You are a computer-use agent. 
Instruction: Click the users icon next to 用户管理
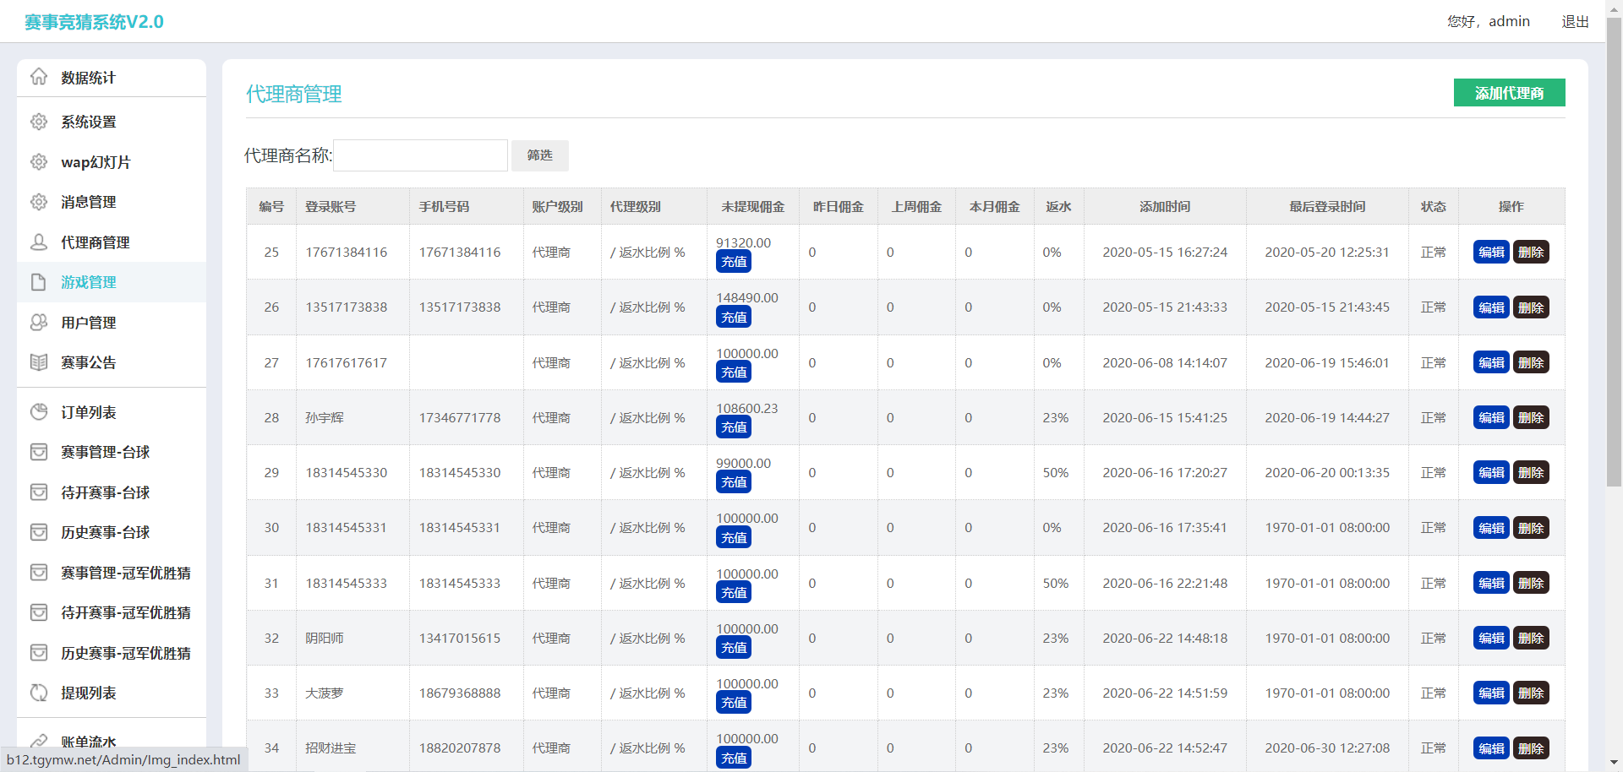(x=39, y=323)
